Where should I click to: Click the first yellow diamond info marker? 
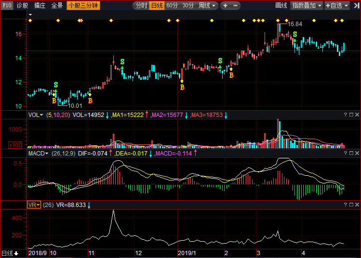coord(30,21)
